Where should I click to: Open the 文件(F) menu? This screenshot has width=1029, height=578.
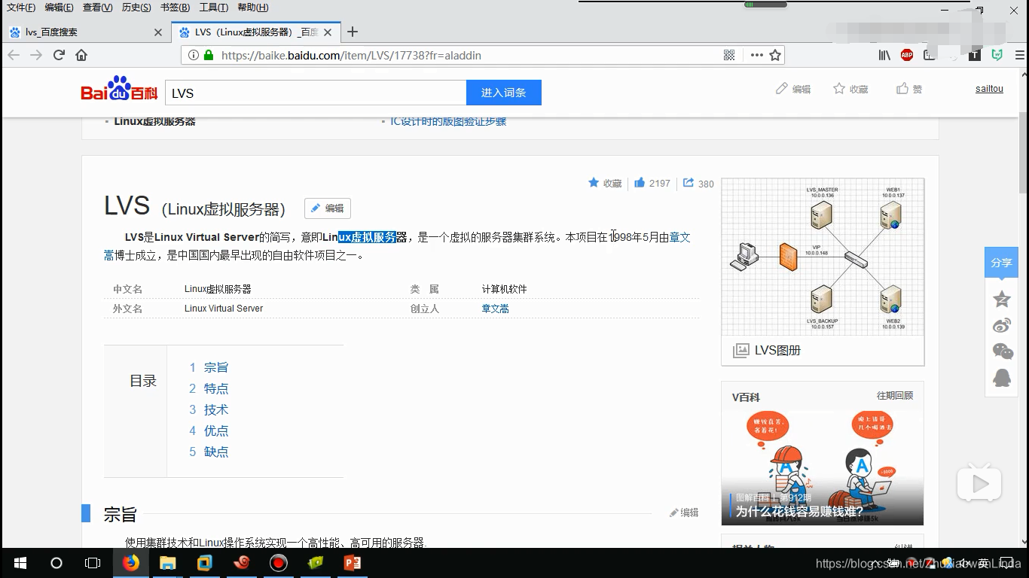point(21,8)
